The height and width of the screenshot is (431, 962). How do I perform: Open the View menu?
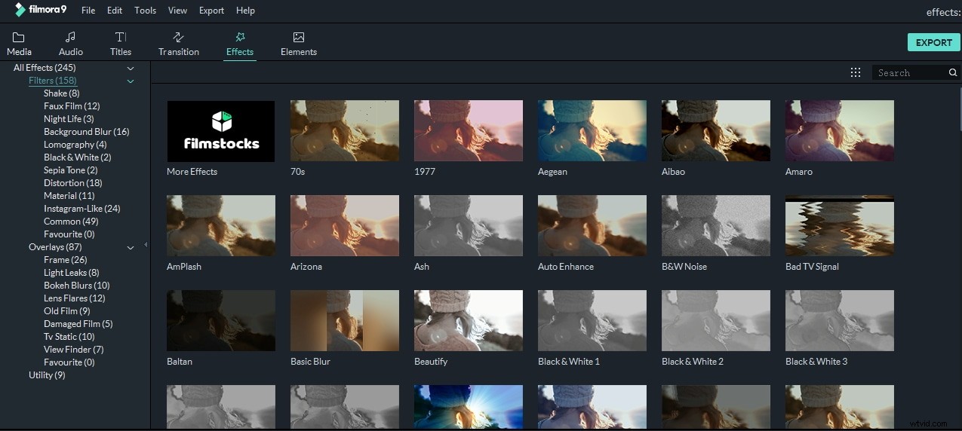178,11
